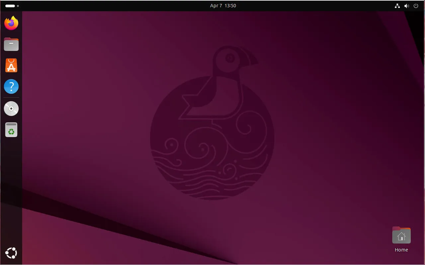Open the Home folder on desktop
The image size is (425, 265).
coord(401,235)
